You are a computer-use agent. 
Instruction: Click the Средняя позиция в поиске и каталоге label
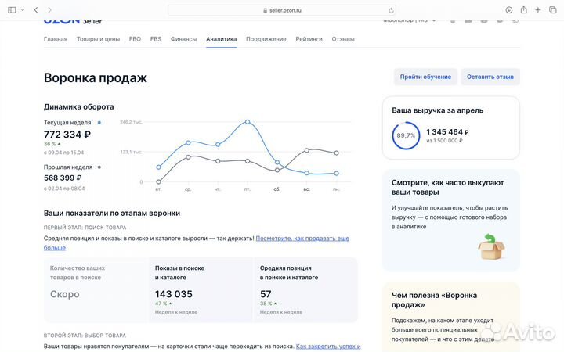289,273
